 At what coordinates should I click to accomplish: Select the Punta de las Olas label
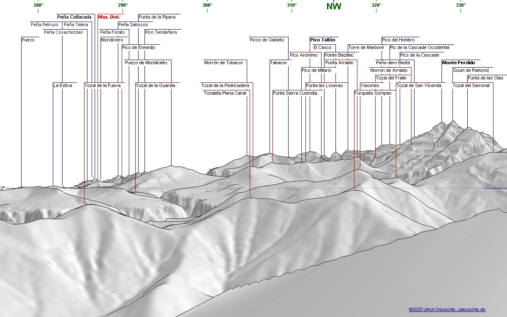click(x=485, y=78)
